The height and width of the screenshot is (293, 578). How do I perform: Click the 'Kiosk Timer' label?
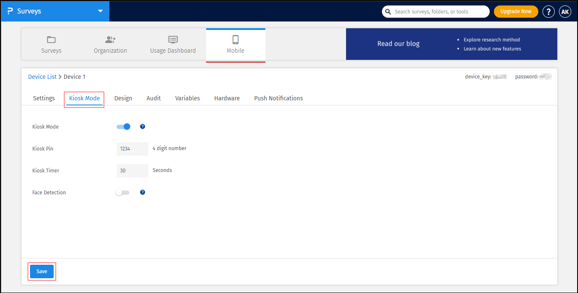click(46, 171)
